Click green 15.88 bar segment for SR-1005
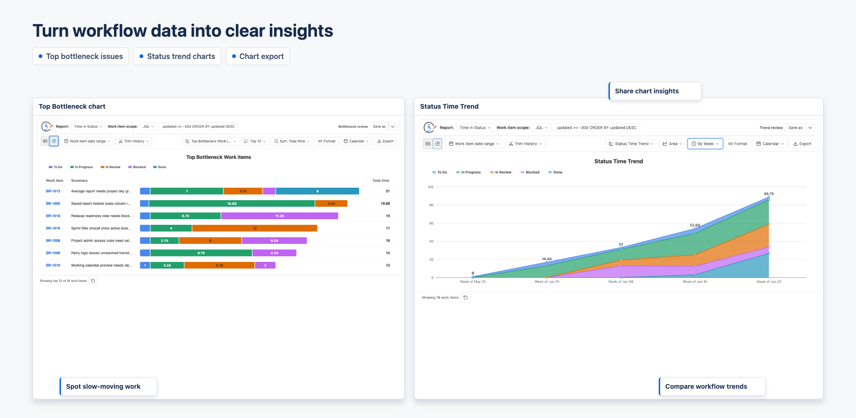The image size is (856, 418). coord(232,203)
